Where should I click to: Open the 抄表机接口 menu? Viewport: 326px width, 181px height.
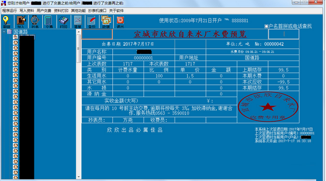[x=97, y=11]
